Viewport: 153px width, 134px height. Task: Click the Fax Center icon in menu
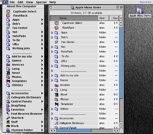8,28
